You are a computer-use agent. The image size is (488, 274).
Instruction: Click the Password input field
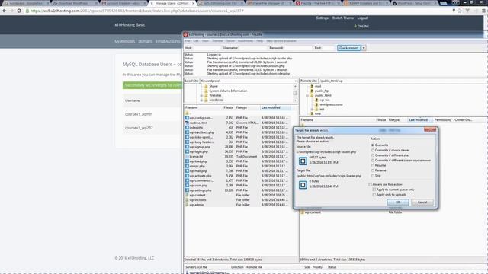pyautogui.click(x=297, y=48)
